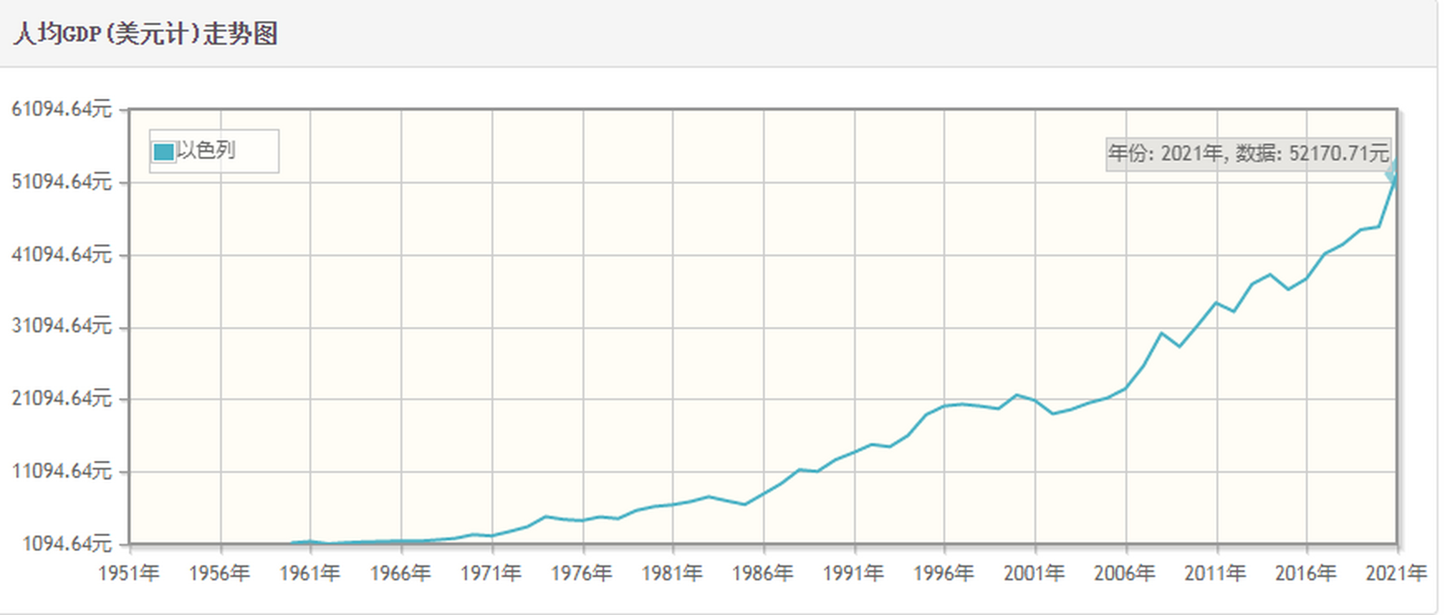Click the 2016年 x-axis label
The height and width of the screenshot is (615, 1445).
click(1306, 573)
